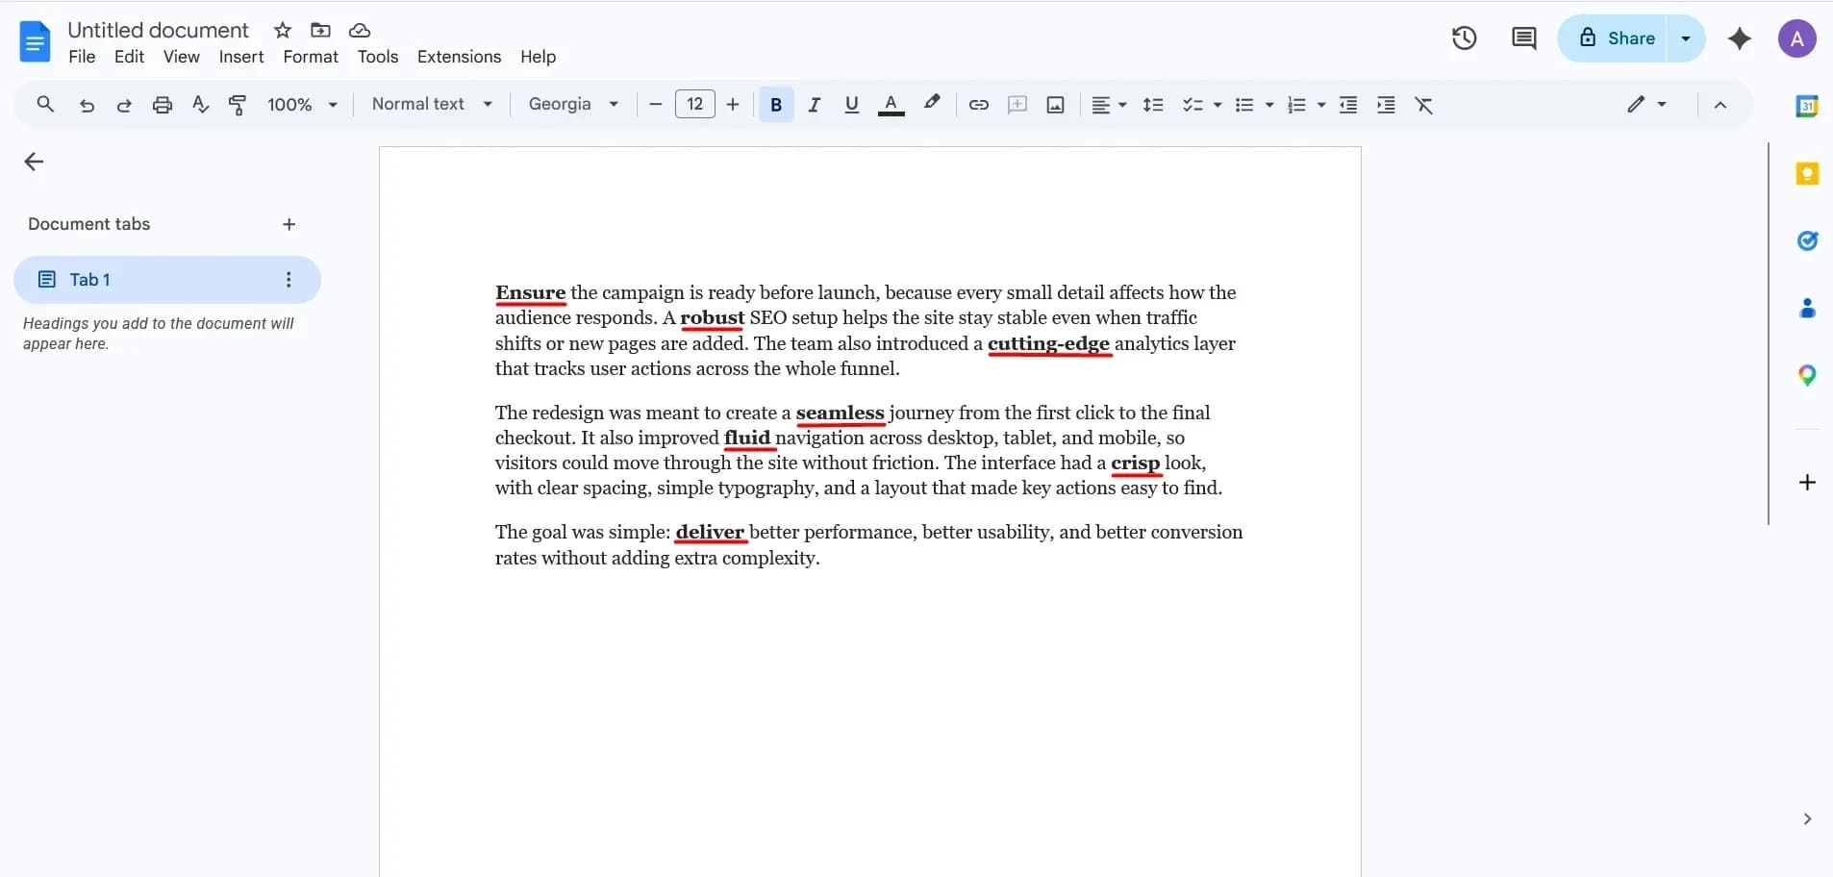Open the File menu

(82, 57)
